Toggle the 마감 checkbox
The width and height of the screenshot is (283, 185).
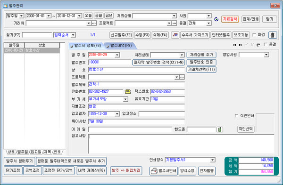click(x=254, y=34)
